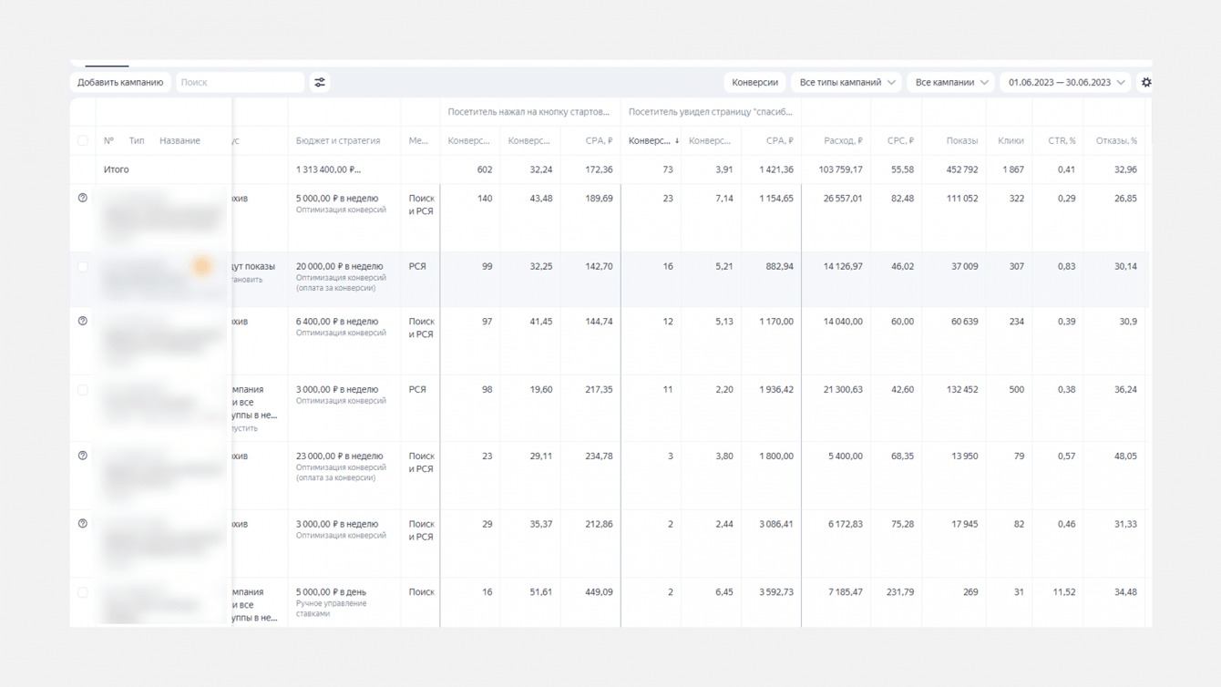The width and height of the screenshot is (1221, 687).
Task: Open the date range 01.06.2023 — 30.06.2023 picker
Action: [x=1065, y=83]
